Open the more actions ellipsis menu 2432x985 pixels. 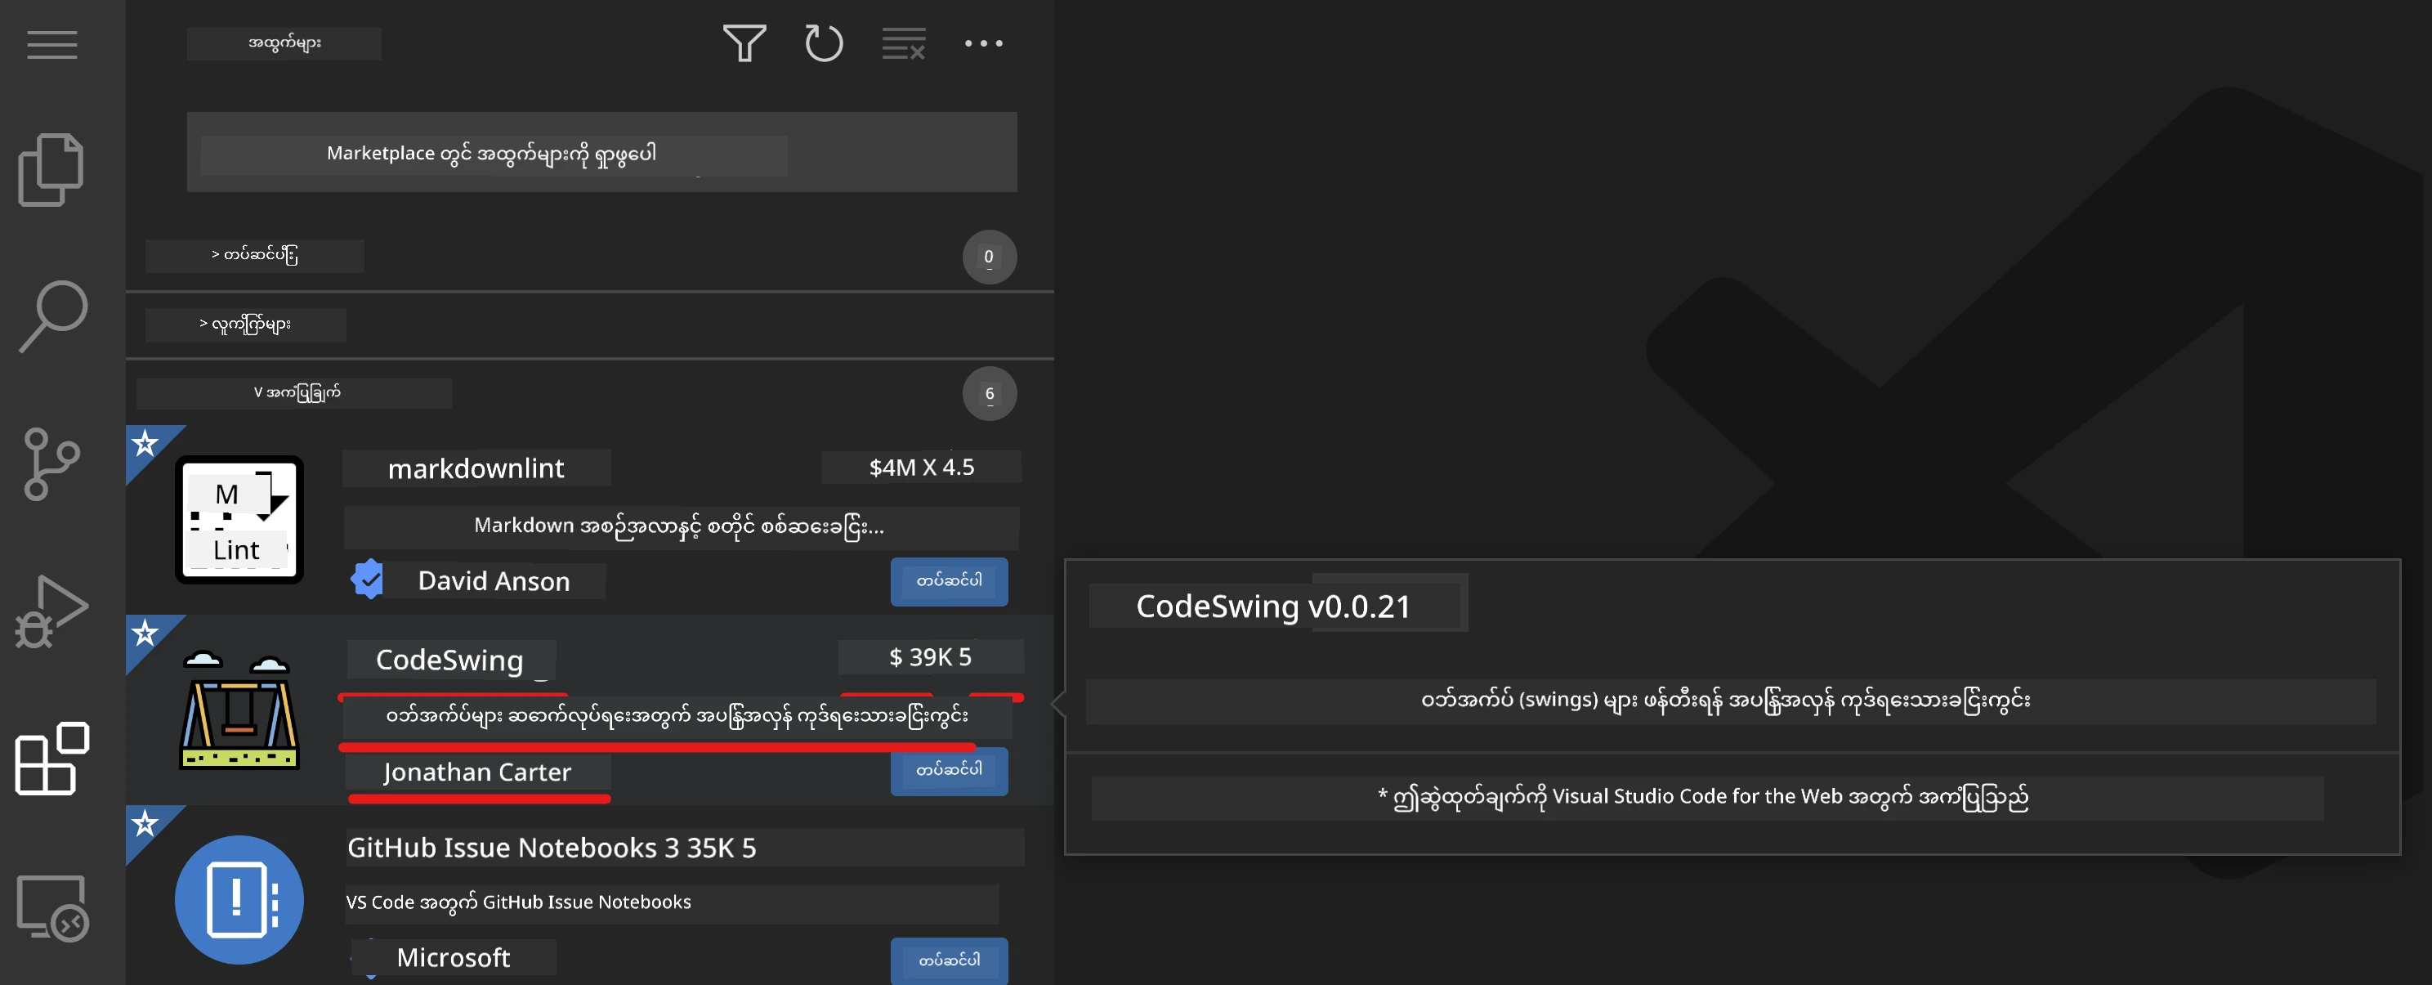pyautogui.click(x=984, y=43)
